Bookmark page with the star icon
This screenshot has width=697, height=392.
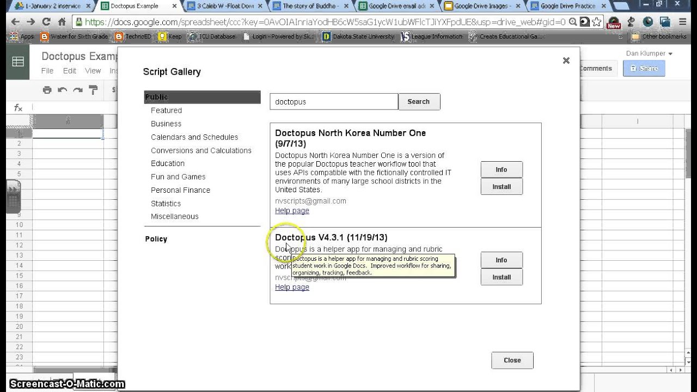coord(597,22)
